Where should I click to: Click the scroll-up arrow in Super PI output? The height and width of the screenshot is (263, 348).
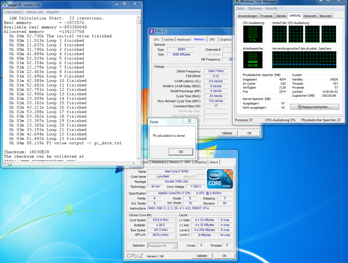(138, 17)
